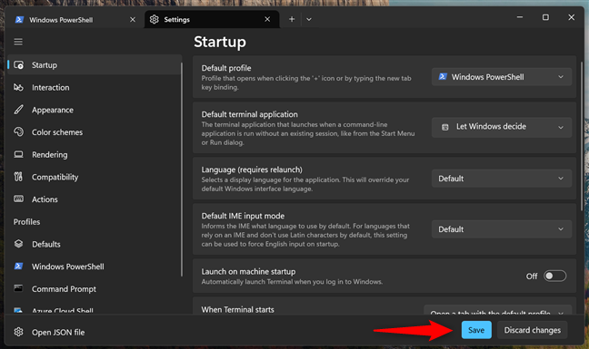Image resolution: width=589 pixels, height=349 pixels.
Task: Switch to the Settings tab
Action: click(x=212, y=19)
